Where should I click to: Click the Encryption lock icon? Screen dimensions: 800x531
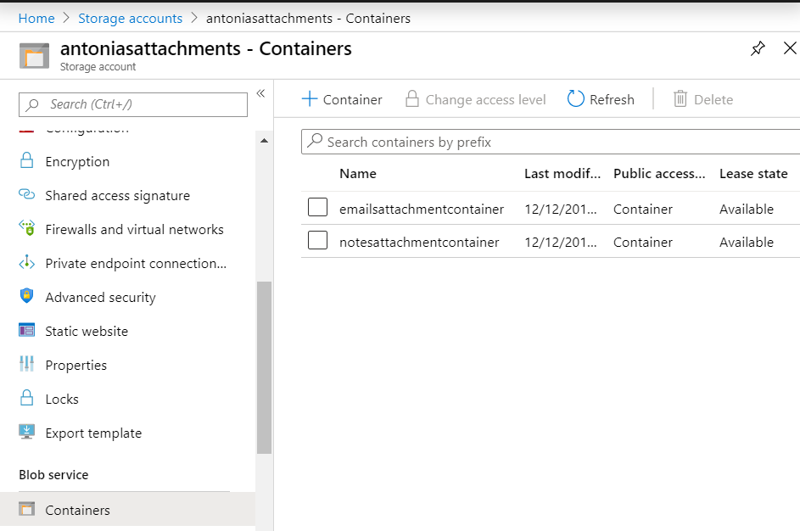pos(26,160)
